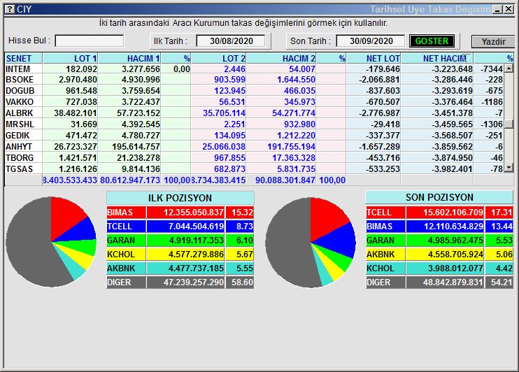
Task: Focus the Hisse Bul search field
Action: pos(90,41)
